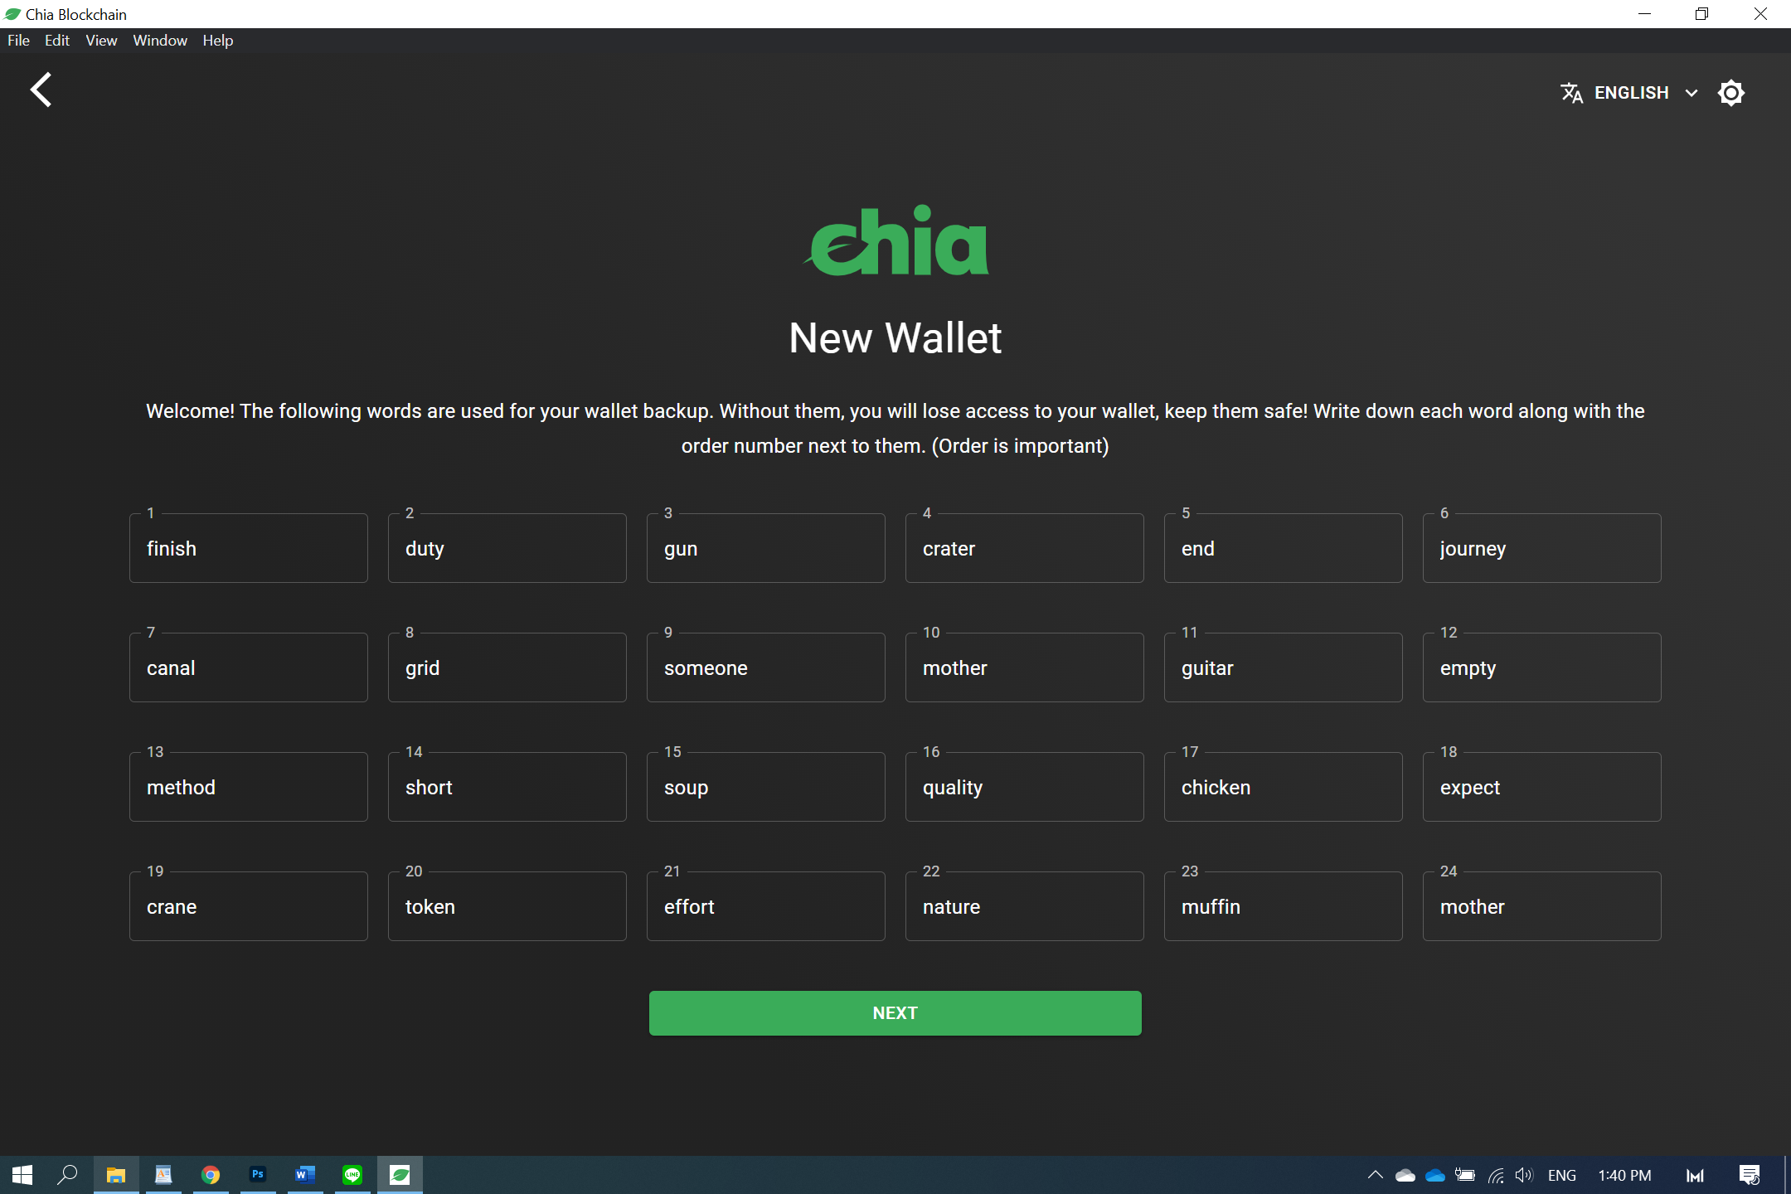Viewport: 1791px width, 1194px height.
Task: Select word field 23 'muffin'
Action: (x=1283, y=906)
